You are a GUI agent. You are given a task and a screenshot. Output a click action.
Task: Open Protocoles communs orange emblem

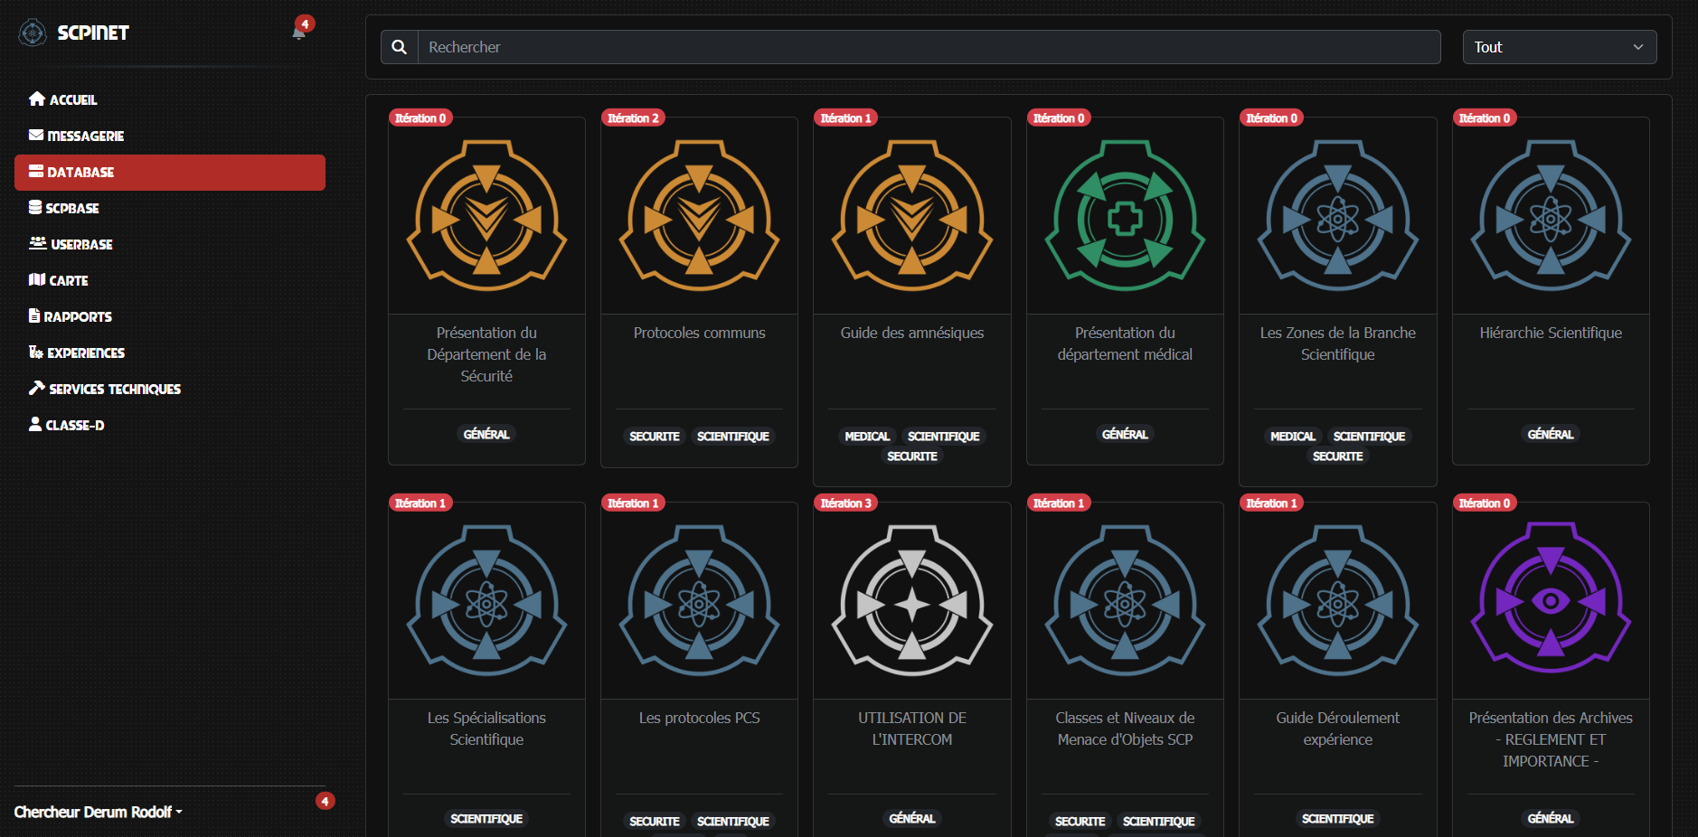pyautogui.click(x=700, y=215)
